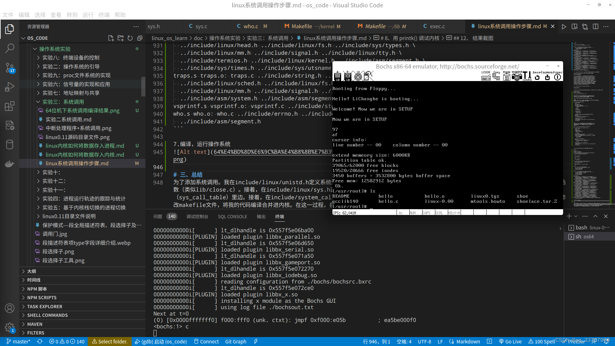
Task: Toggle the Markdown preview mode
Action: point(575,26)
